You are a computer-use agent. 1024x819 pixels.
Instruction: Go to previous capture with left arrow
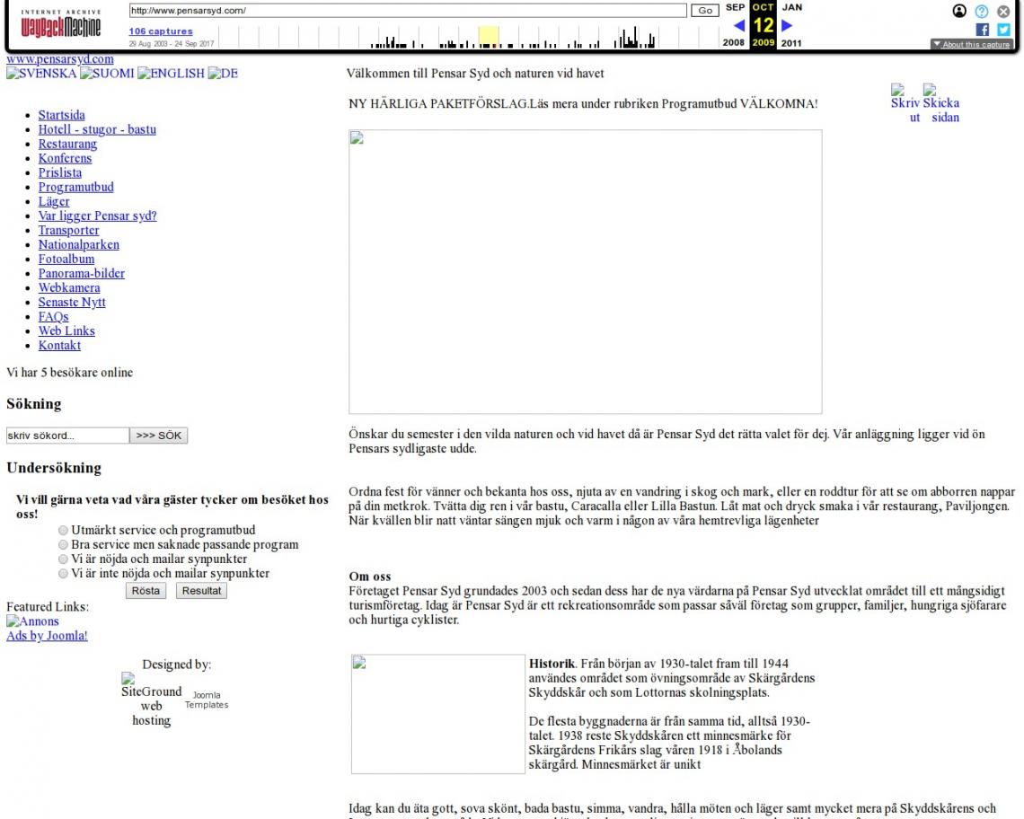[x=739, y=25]
